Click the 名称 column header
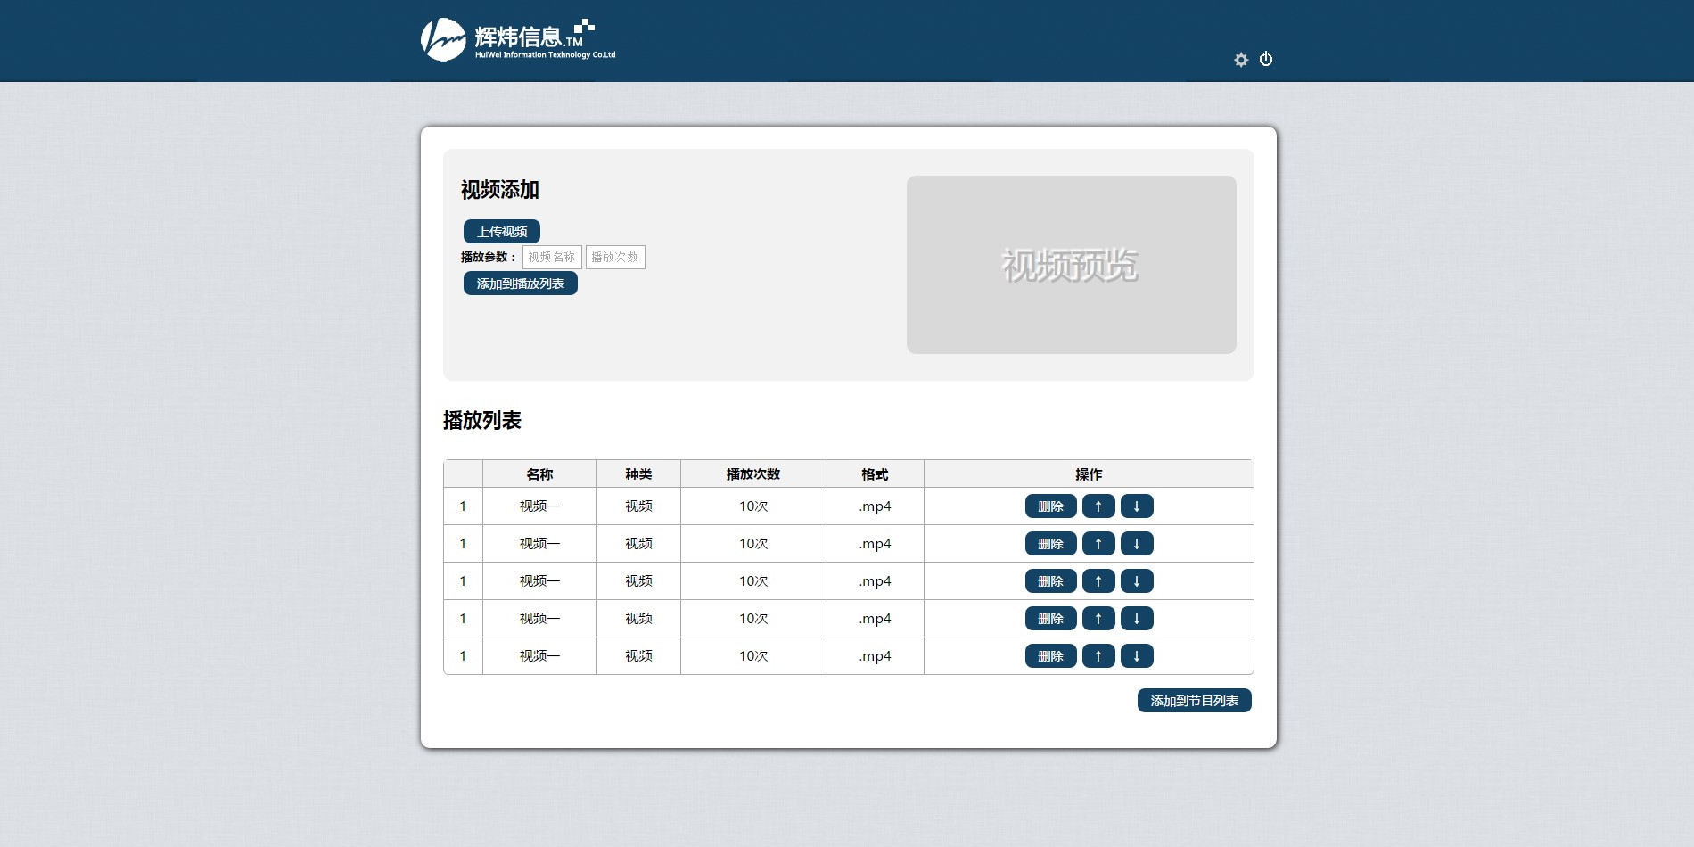 539,474
